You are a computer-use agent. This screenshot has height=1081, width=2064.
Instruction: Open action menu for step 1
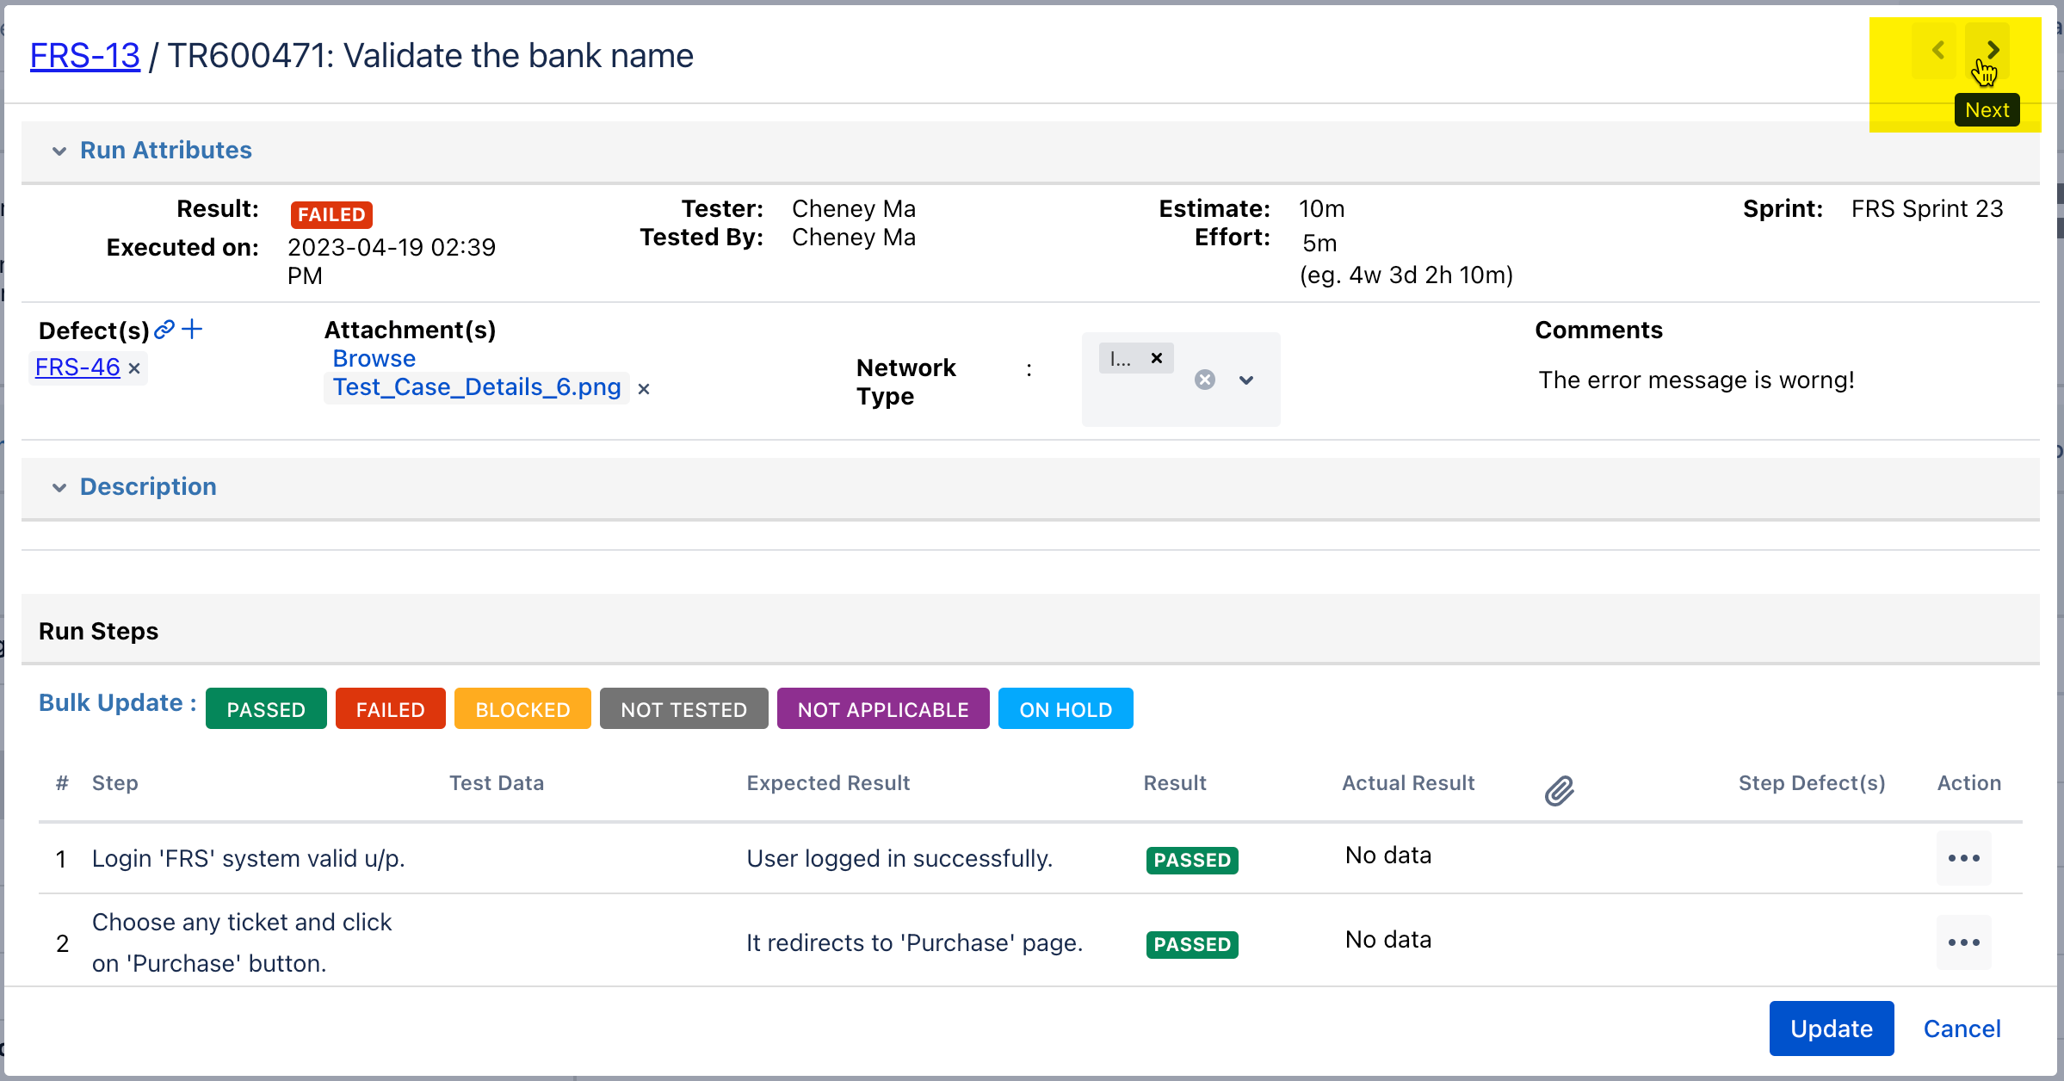1963,858
